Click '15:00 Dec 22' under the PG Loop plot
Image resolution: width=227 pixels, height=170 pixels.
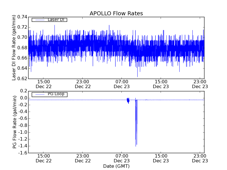point(44,158)
